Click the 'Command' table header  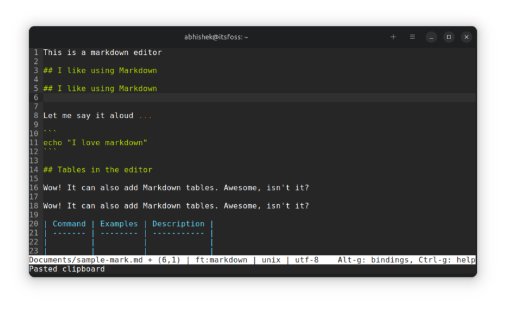[x=69, y=224]
